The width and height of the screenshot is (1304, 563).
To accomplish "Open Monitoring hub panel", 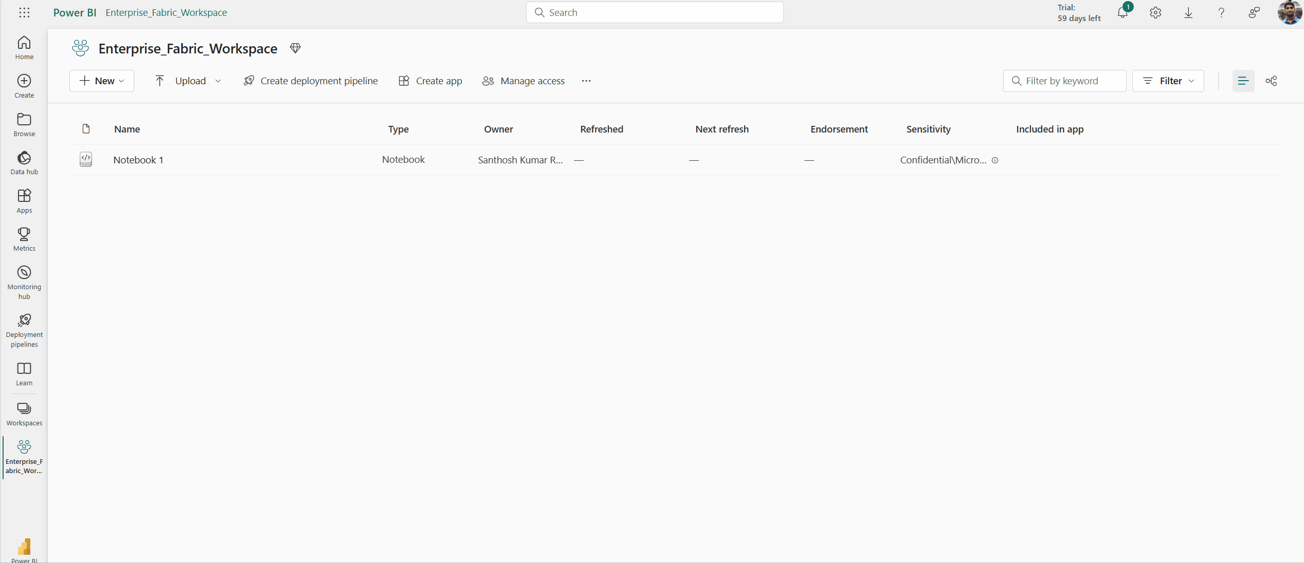I will point(24,282).
